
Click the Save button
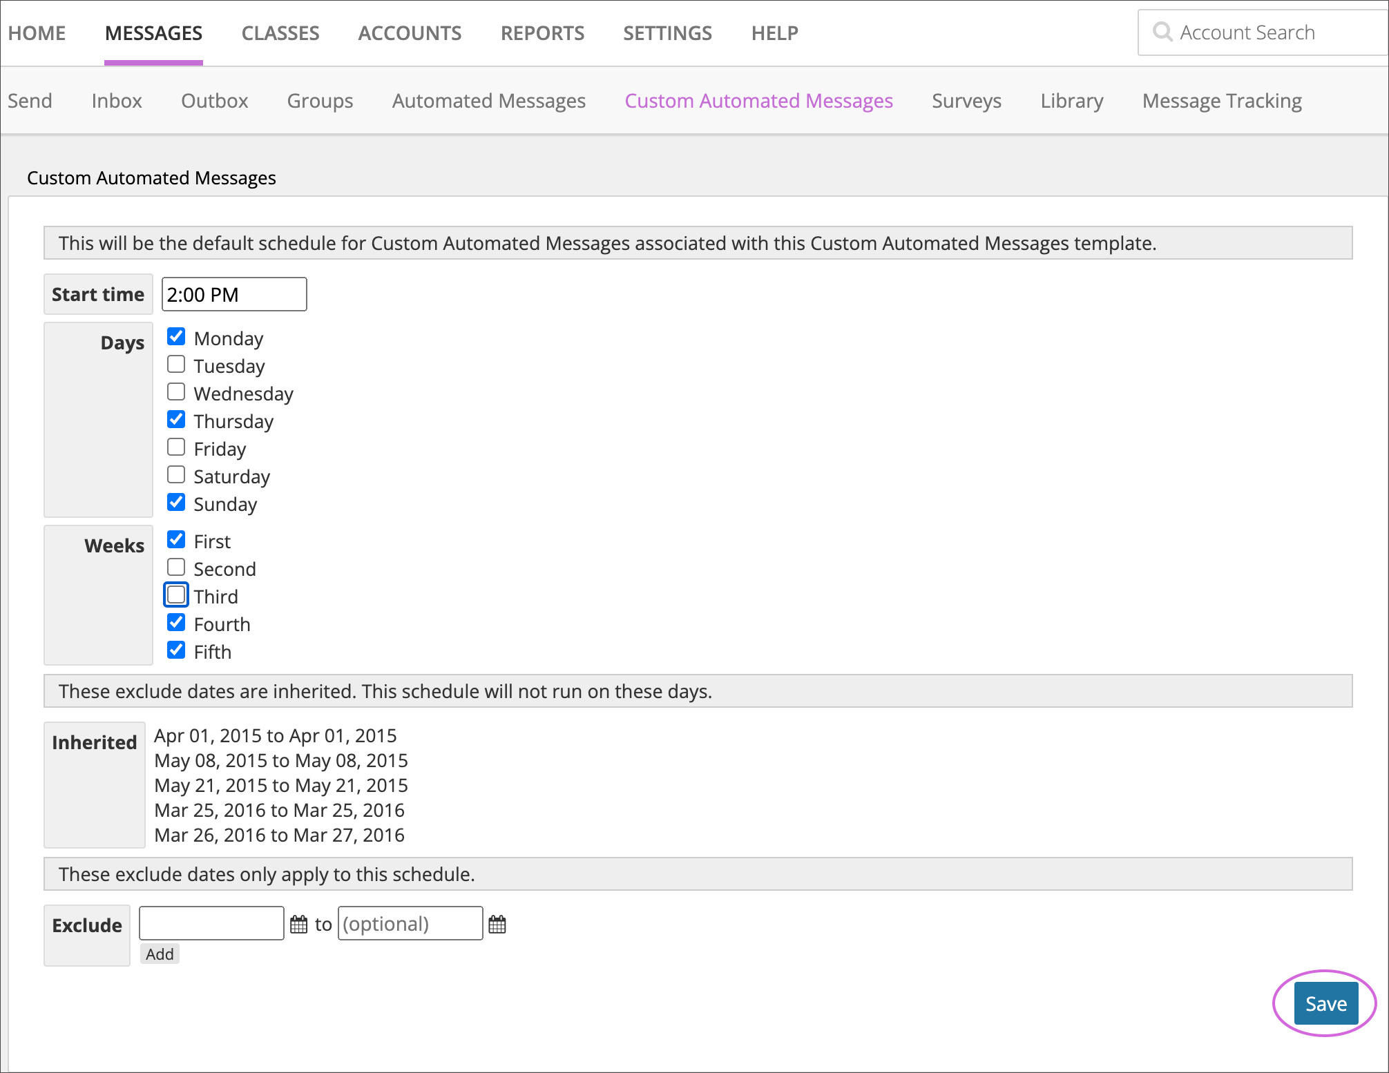coord(1325,1003)
